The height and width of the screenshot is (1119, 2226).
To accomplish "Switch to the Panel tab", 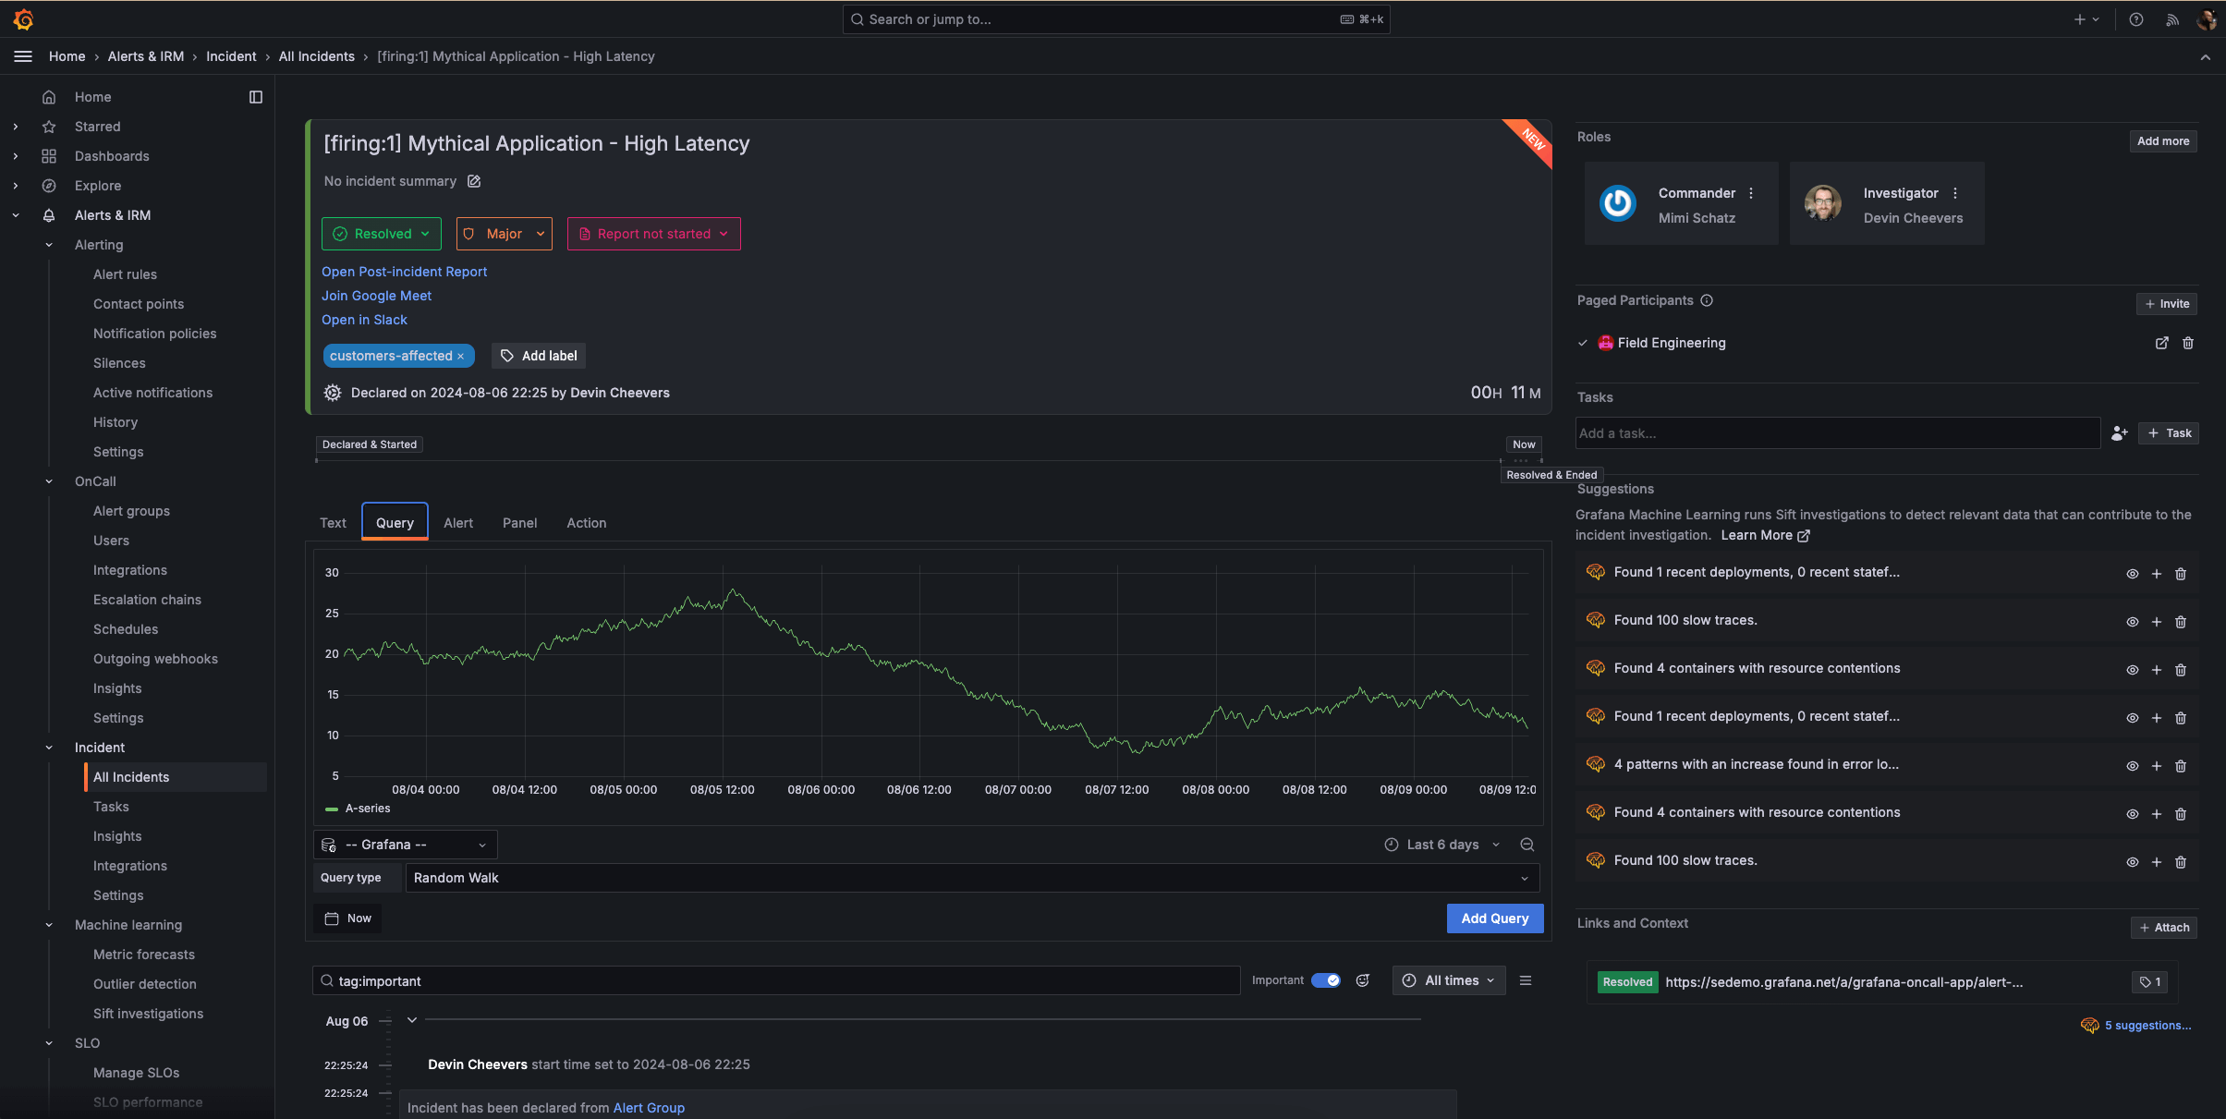I will point(519,523).
